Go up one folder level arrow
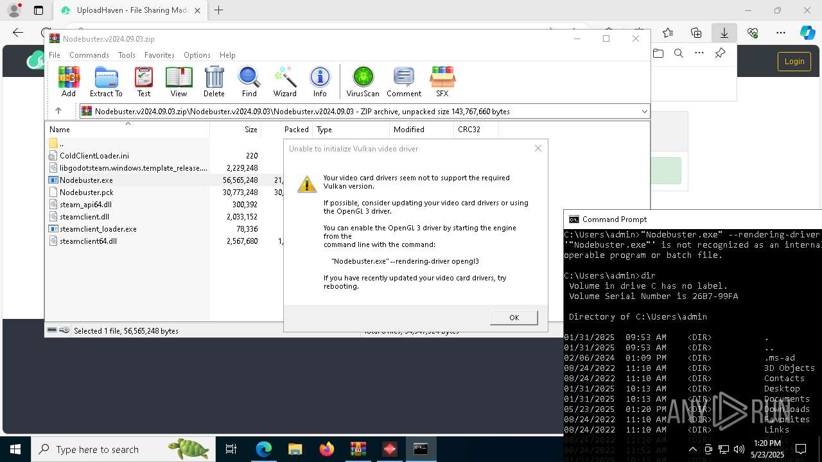Image resolution: width=822 pixels, height=462 pixels. pyautogui.click(x=58, y=111)
